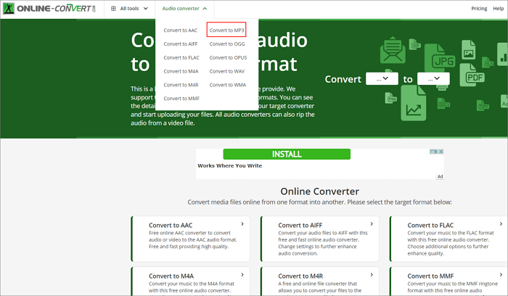Click the All tools grid icon
Screen dimensions: 508x296
point(113,9)
